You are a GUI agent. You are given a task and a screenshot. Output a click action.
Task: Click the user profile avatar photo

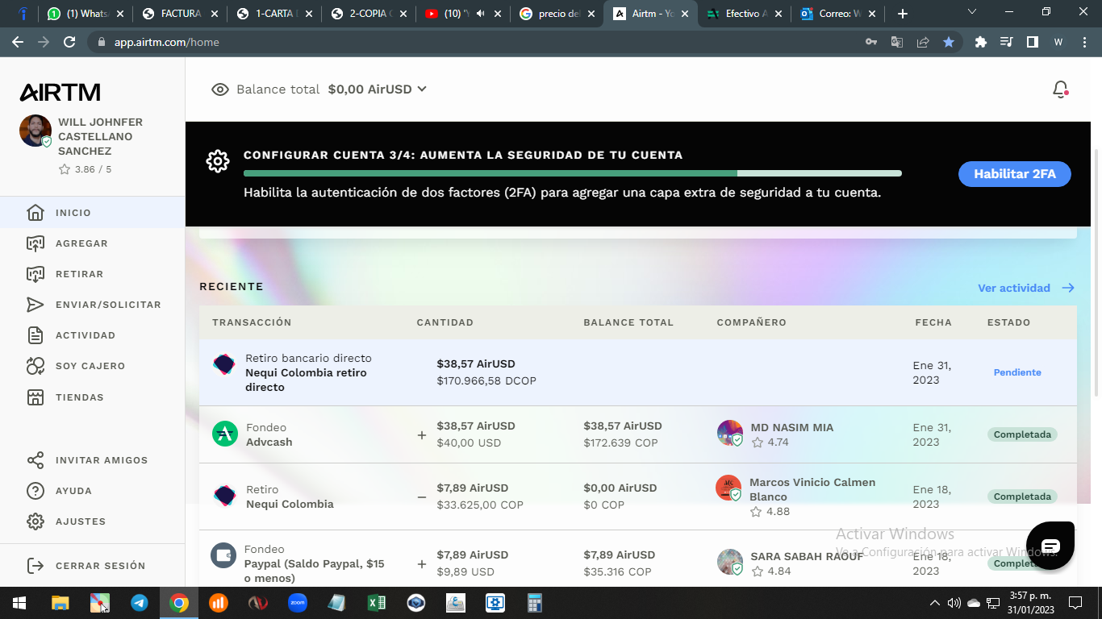click(35, 131)
